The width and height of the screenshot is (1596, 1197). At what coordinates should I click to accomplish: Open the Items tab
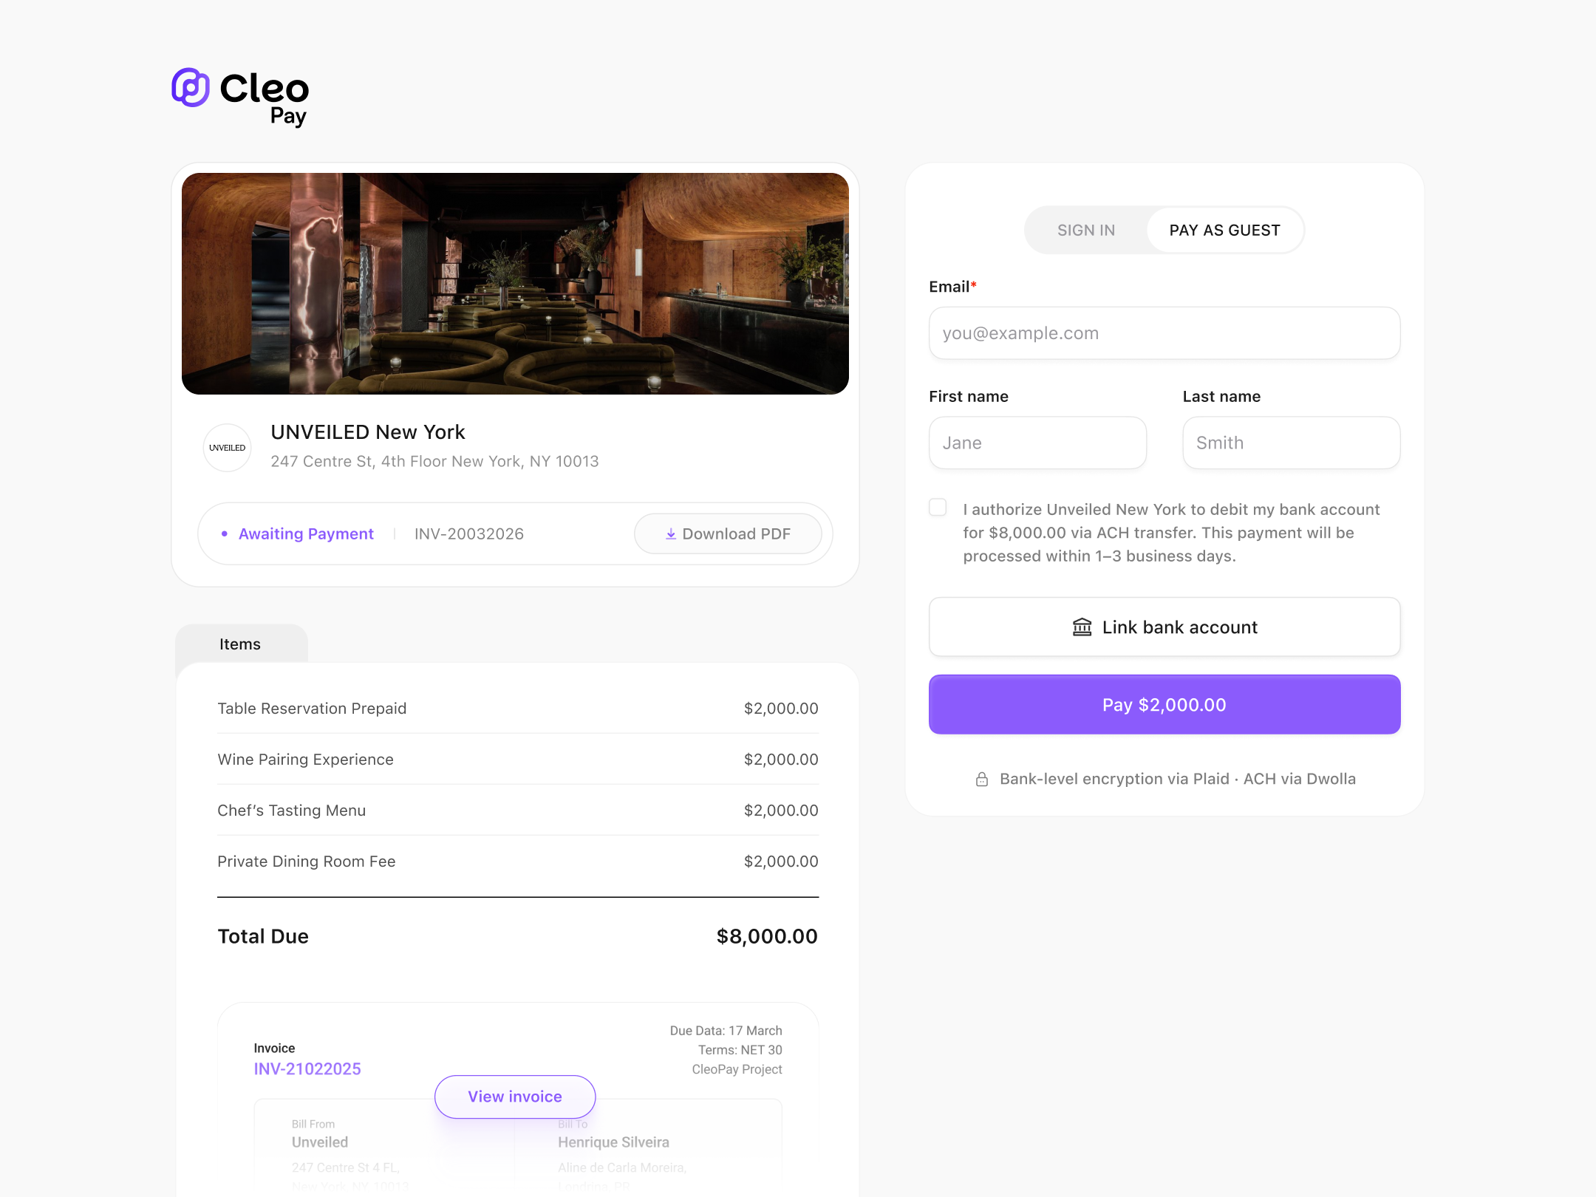click(240, 644)
